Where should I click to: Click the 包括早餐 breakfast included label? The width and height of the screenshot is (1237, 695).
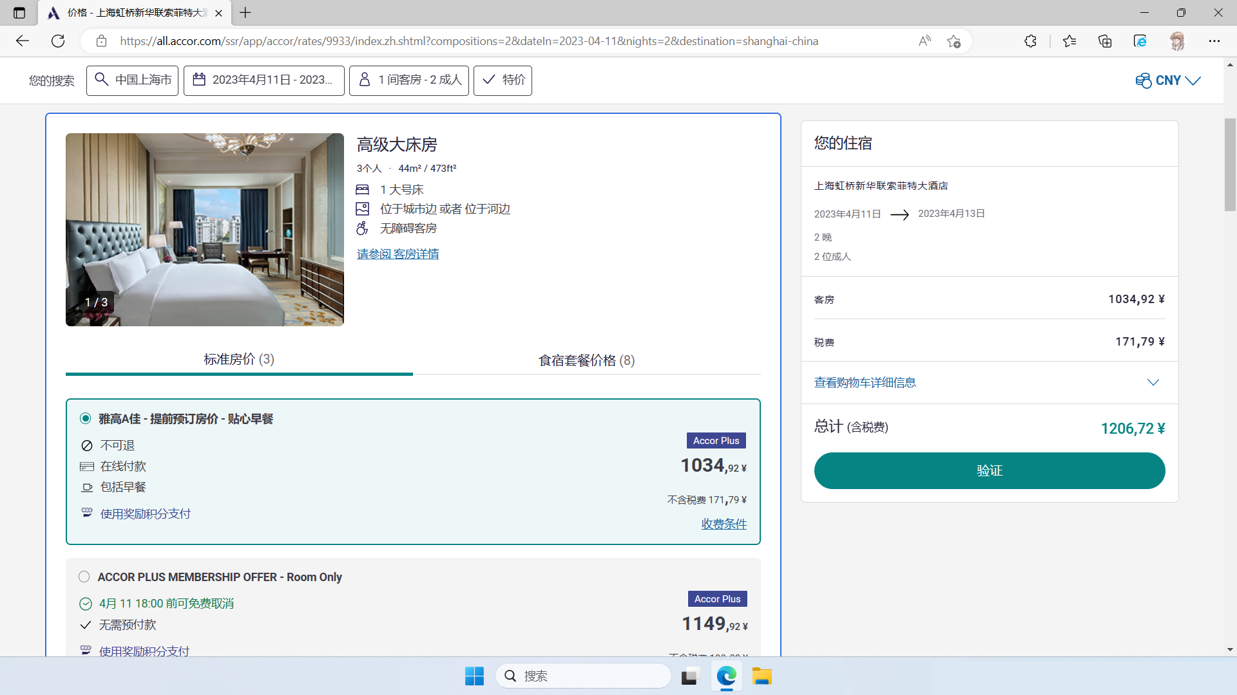coord(123,487)
